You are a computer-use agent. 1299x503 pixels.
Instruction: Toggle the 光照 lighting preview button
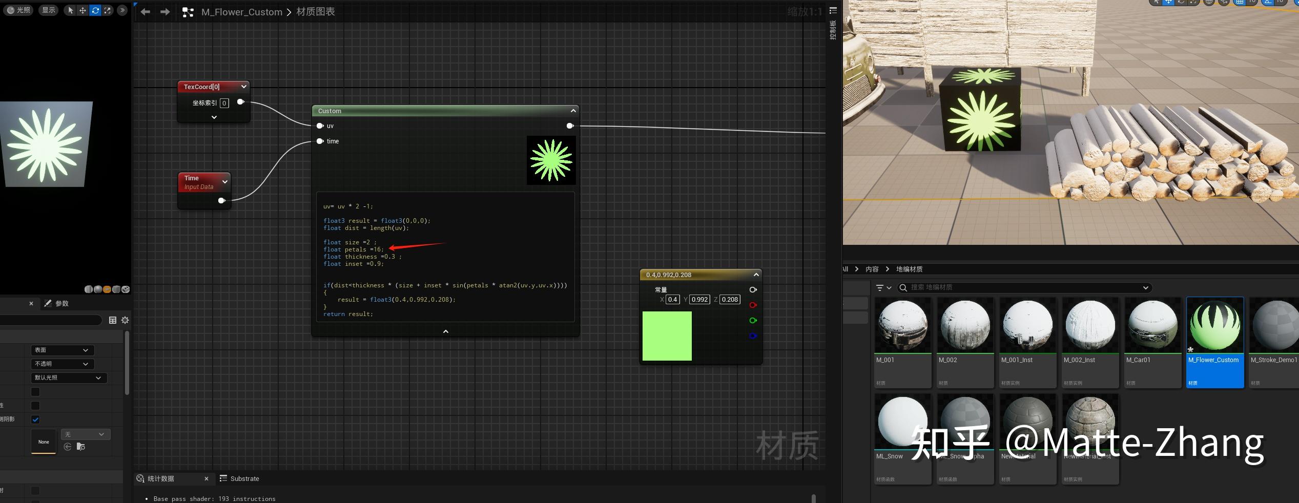(x=19, y=10)
